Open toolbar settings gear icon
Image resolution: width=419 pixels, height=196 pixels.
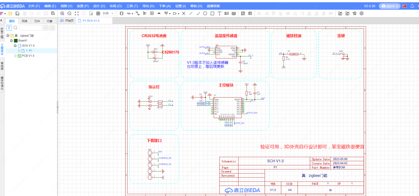pyautogui.click(x=362, y=13)
